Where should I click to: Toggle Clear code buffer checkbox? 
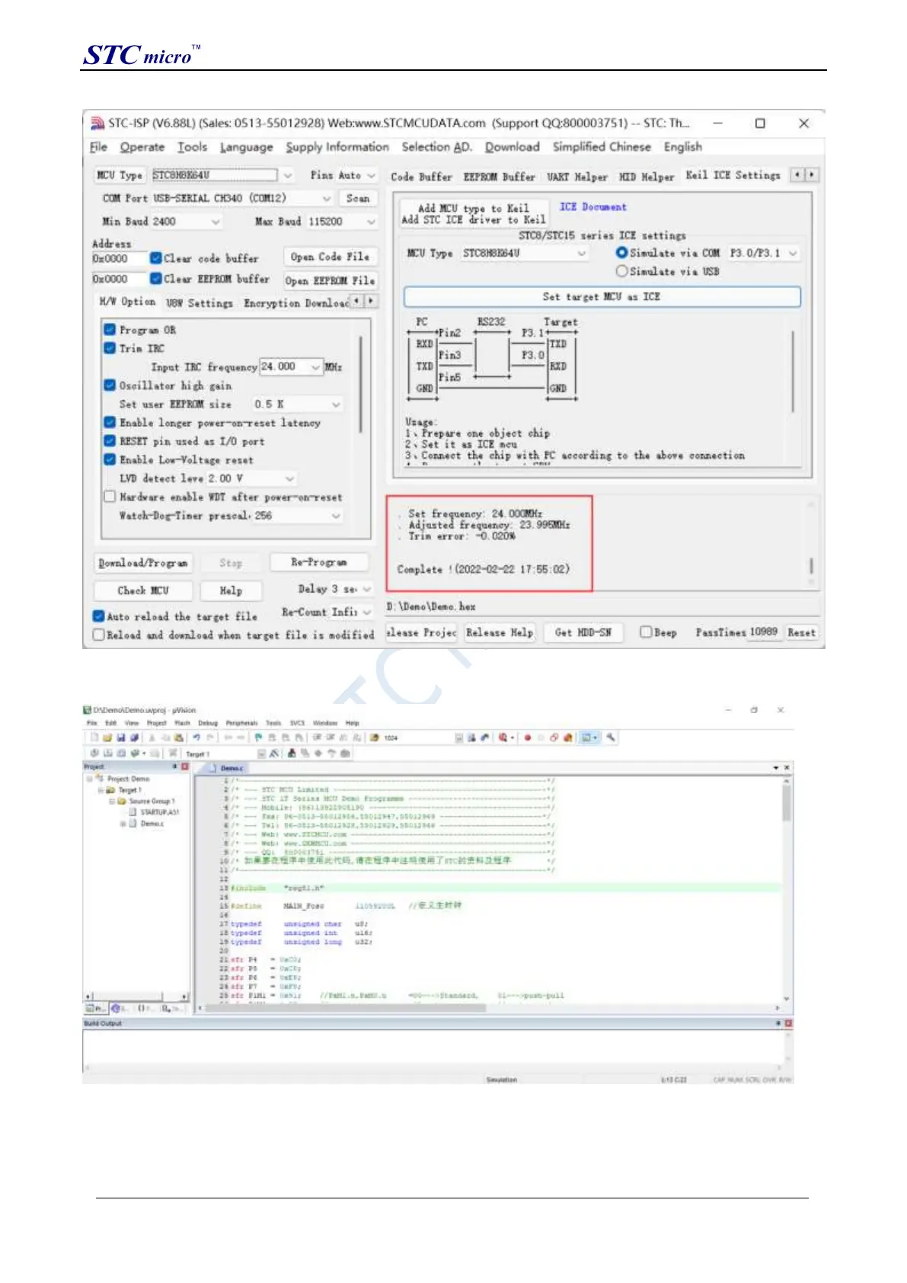click(x=155, y=258)
